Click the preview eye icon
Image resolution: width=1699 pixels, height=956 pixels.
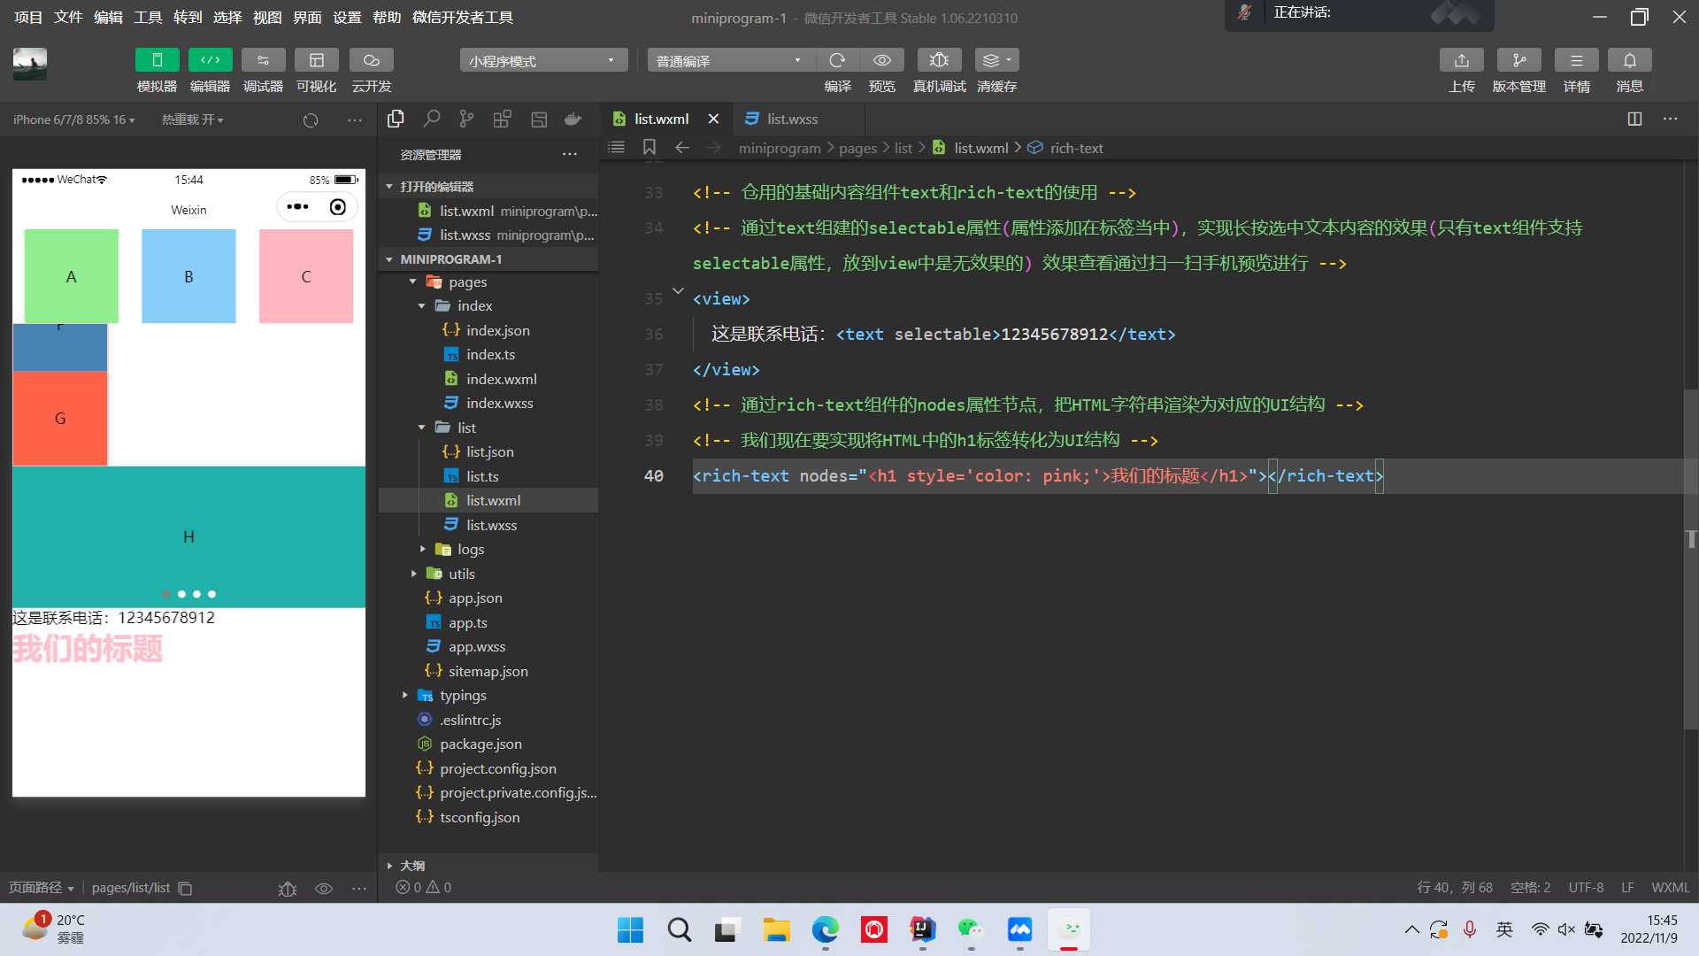pyautogui.click(x=882, y=60)
